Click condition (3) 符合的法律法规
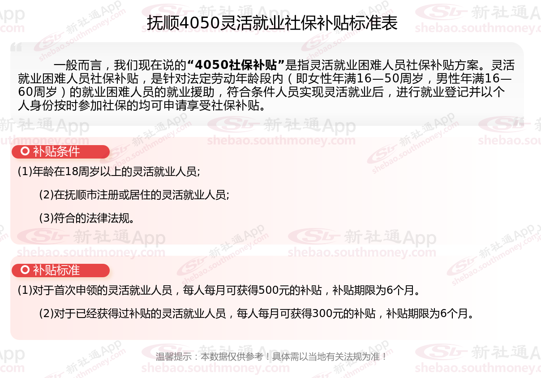541x378 pixels. [87, 218]
